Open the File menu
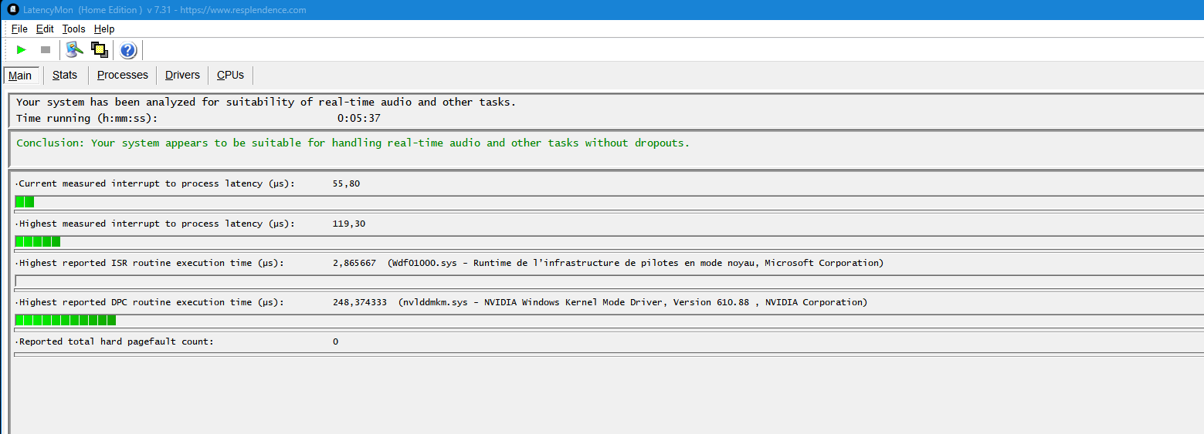The height and width of the screenshot is (434, 1204). coord(19,29)
